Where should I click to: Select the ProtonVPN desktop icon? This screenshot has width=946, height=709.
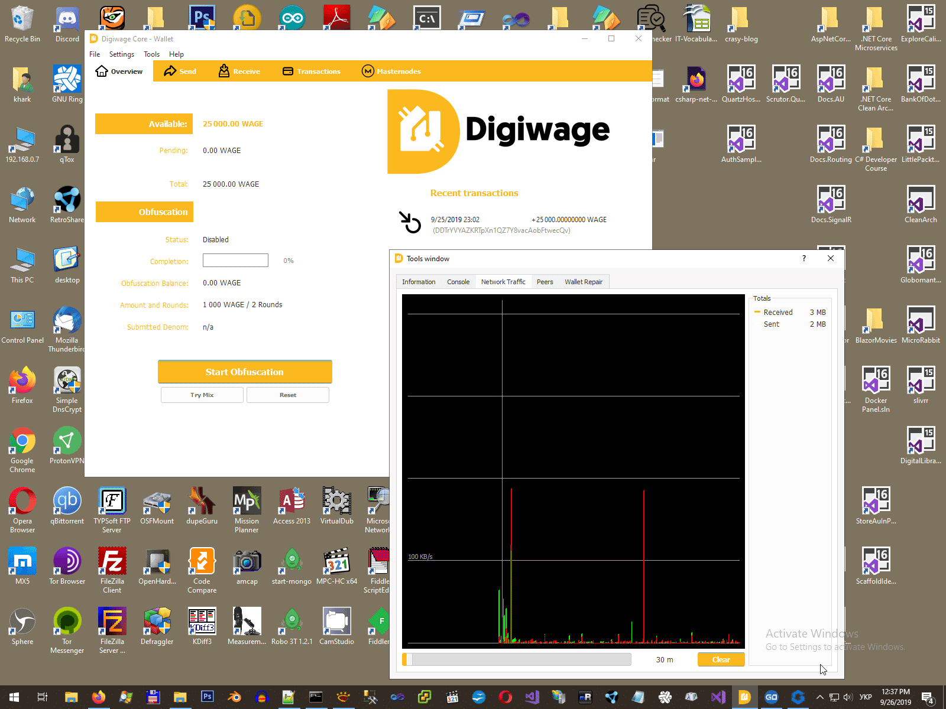coord(67,446)
